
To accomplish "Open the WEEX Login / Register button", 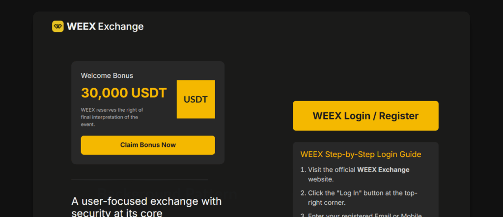I will pos(365,116).
